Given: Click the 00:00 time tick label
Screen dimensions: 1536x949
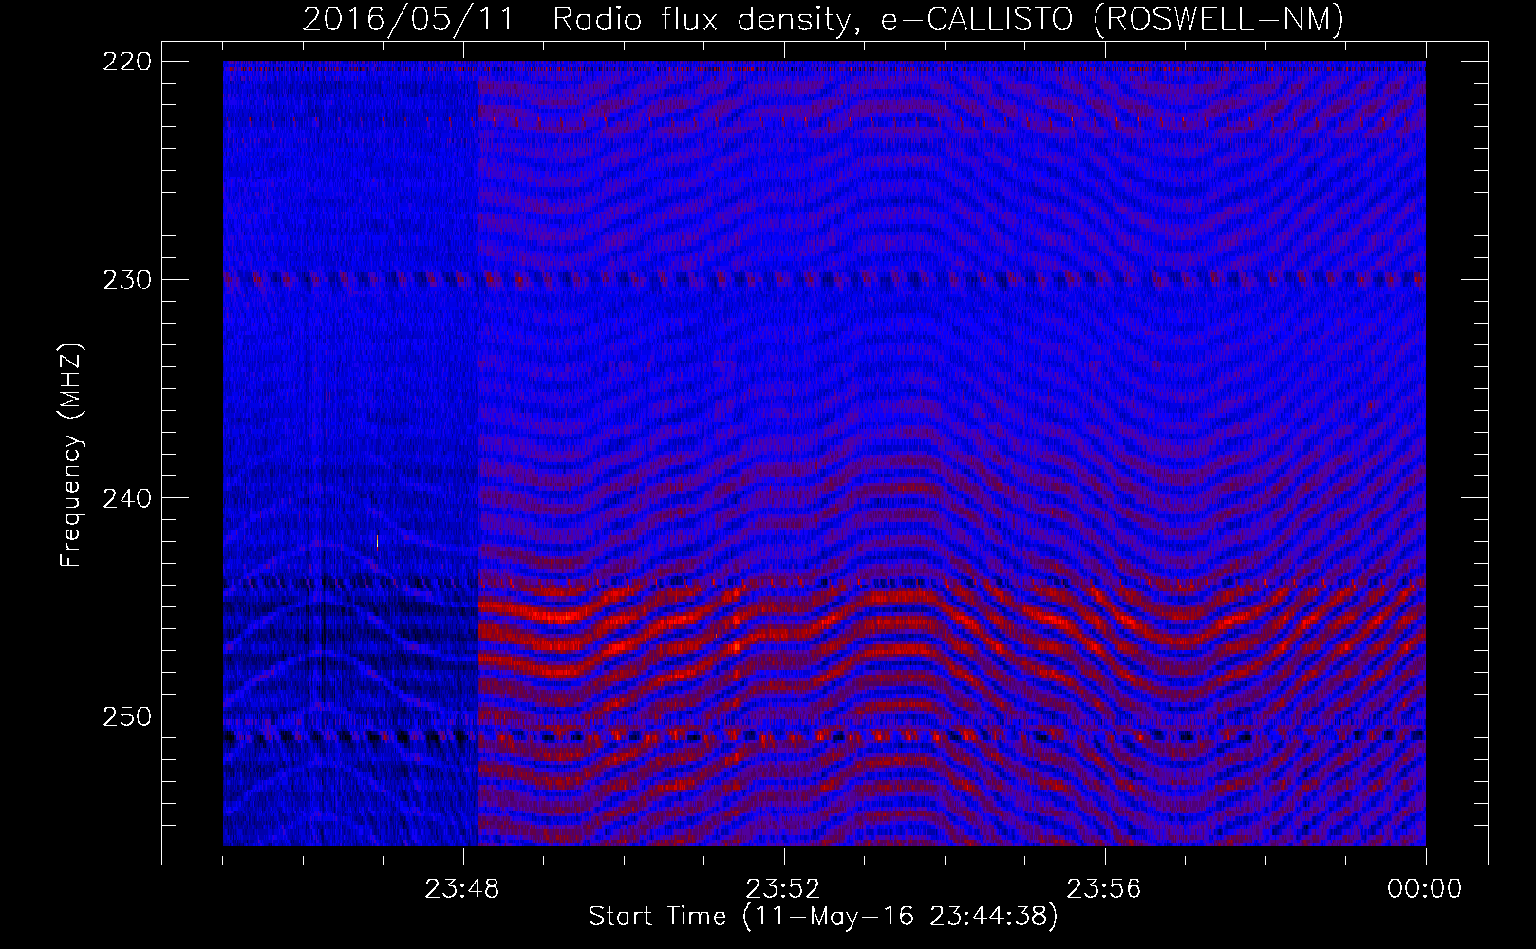Looking at the screenshot, I should tap(1425, 889).
